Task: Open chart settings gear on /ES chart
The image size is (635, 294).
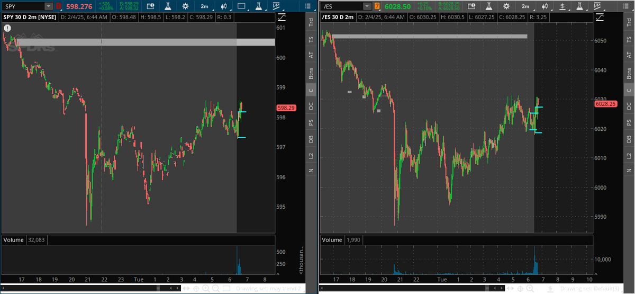Action: pyautogui.click(x=507, y=6)
